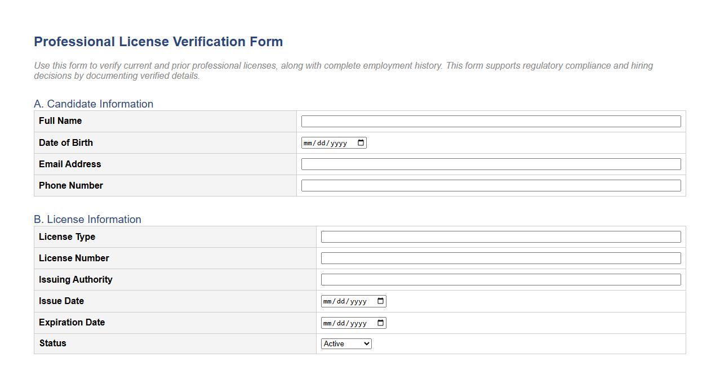Click the License Number input field
Viewport: 720px width, 366px height.
[x=500, y=258]
